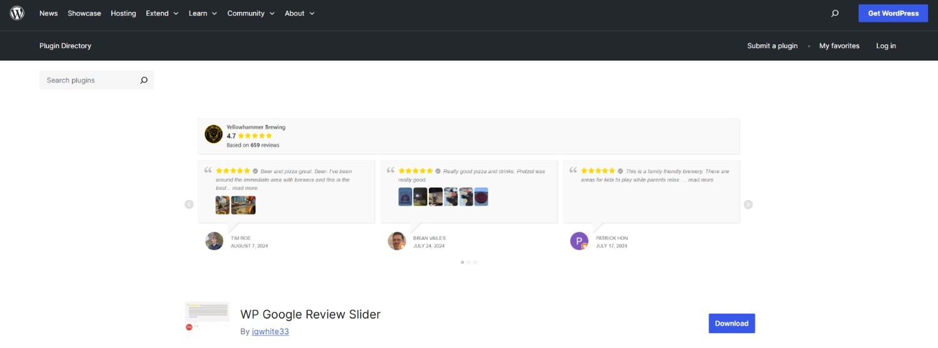Click 'Based on 659 reviews' text
Screen dimensions: 938x348
(253, 145)
